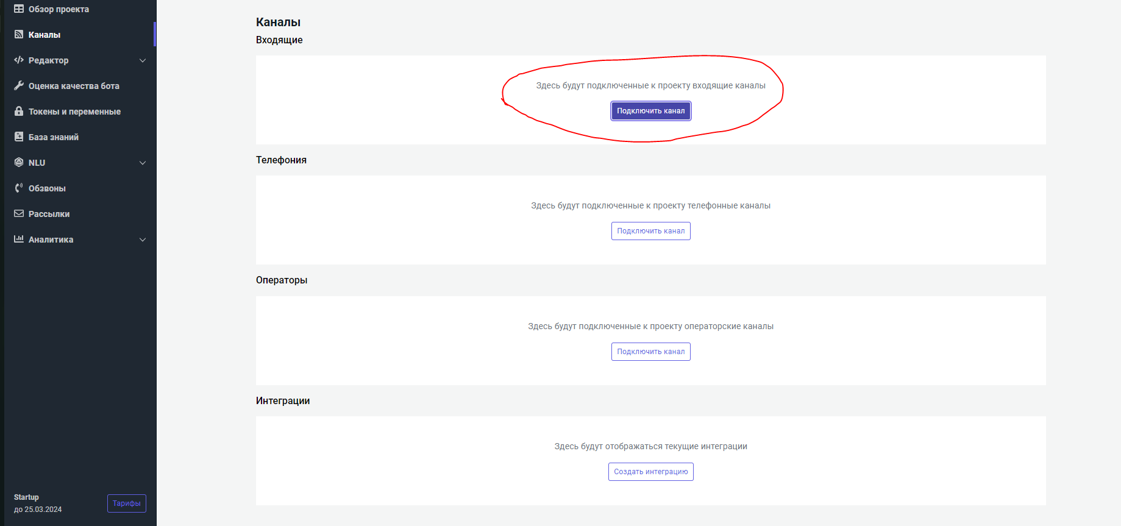Image resolution: width=1121 pixels, height=526 pixels.
Task: Click the Project overview grid icon
Action: pos(19,9)
